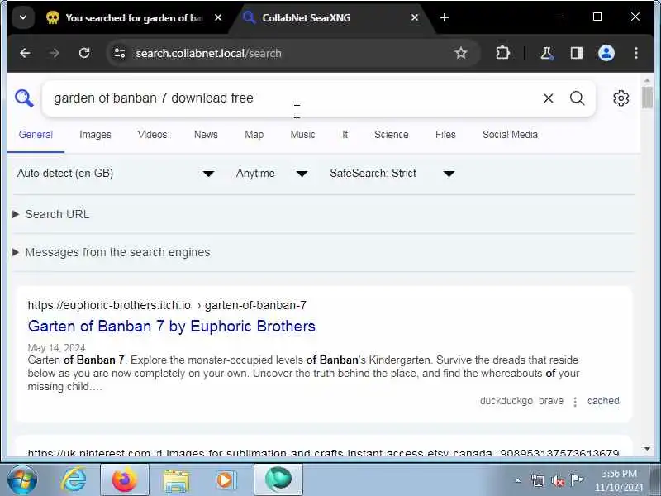661x496 pixels.
Task: Switch to News category
Action: coord(206,135)
